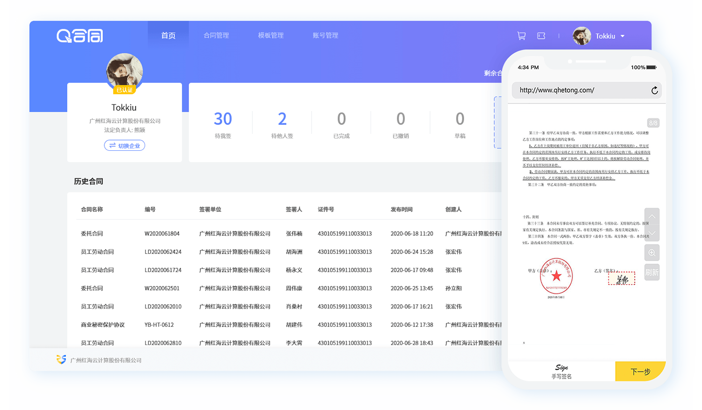The width and height of the screenshot is (702, 410).
Task: Open the coupon ticket icon in header
Action: click(541, 36)
